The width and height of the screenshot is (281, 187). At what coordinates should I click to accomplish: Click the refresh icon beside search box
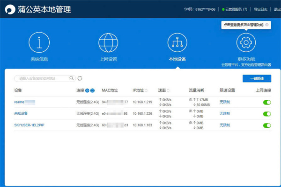pyautogui.click(x=80, y=78)
